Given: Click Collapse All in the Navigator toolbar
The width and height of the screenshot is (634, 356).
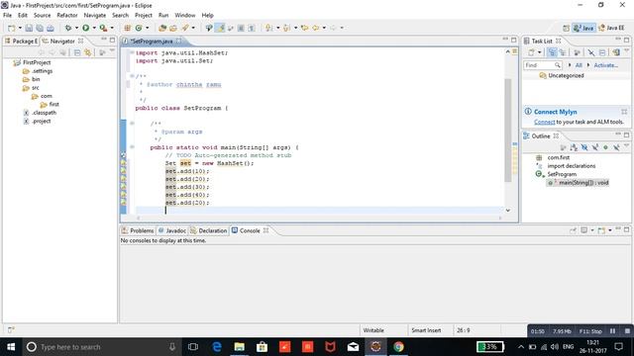Looking at the screenshot, I should tap(77, 52).
